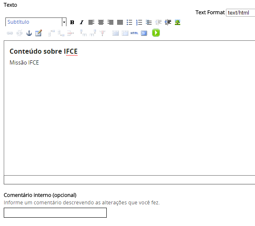Toggle italic formatting
Viewport: 255px width, 226px height.
coord(82,22)
